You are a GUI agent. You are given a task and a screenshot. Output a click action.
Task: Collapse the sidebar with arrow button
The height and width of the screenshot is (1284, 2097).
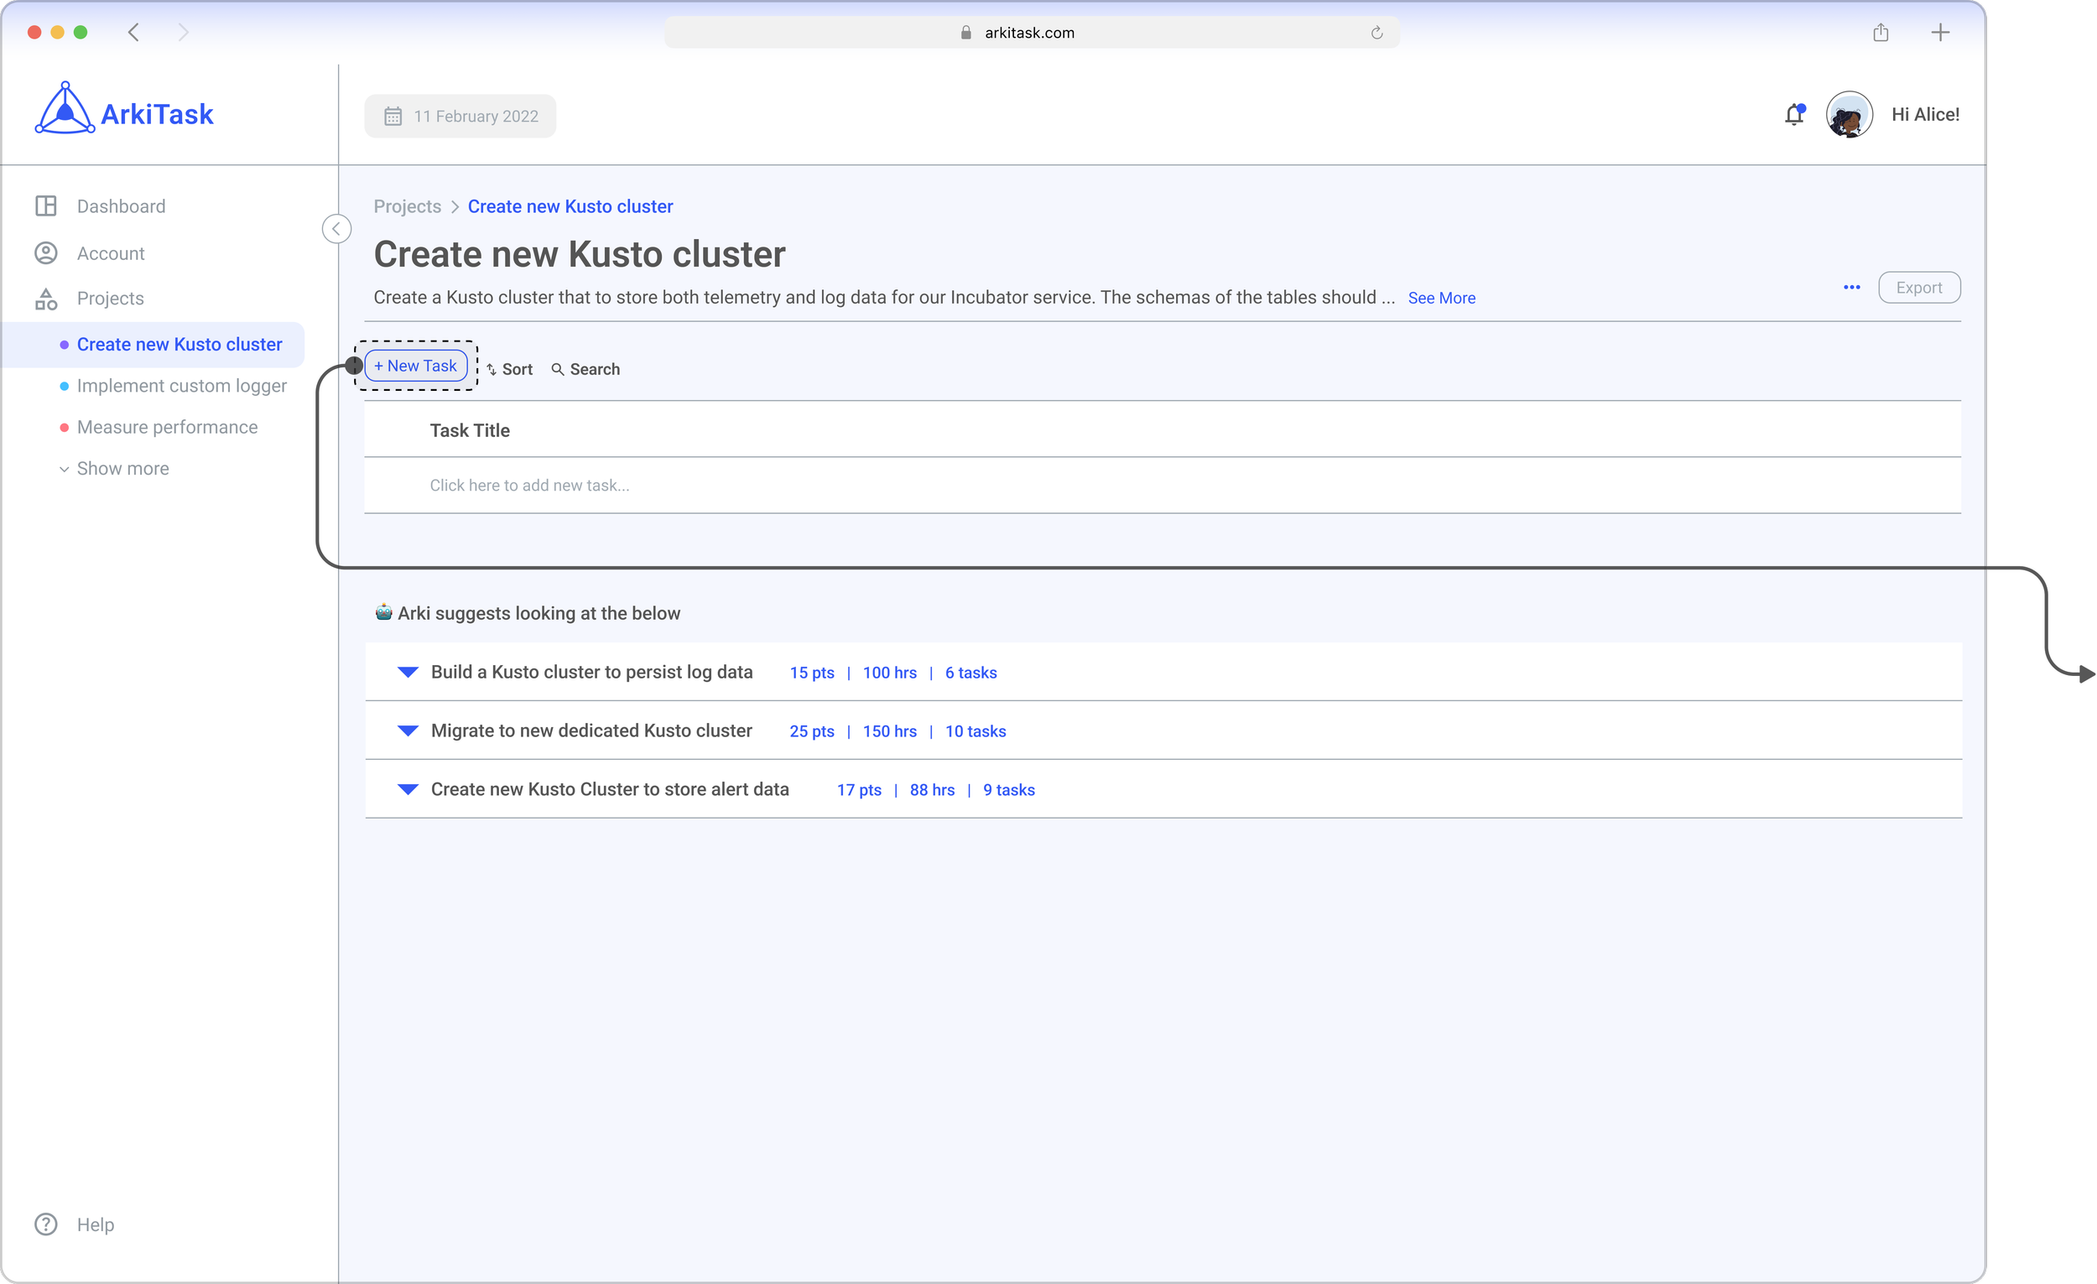(x=336, y=229)
